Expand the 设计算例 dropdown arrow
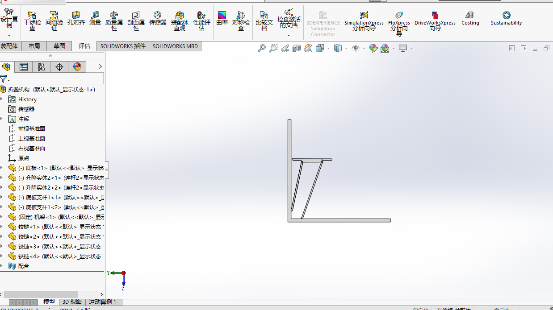This screenshot has width=553, height=310. point(9,35)
